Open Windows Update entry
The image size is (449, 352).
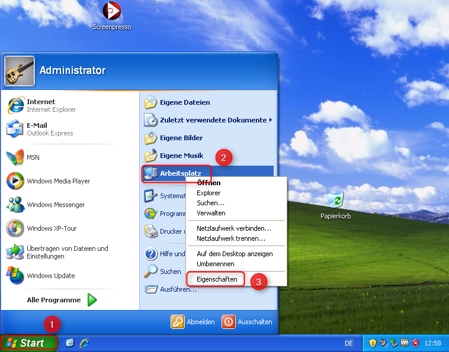(50, 276)
